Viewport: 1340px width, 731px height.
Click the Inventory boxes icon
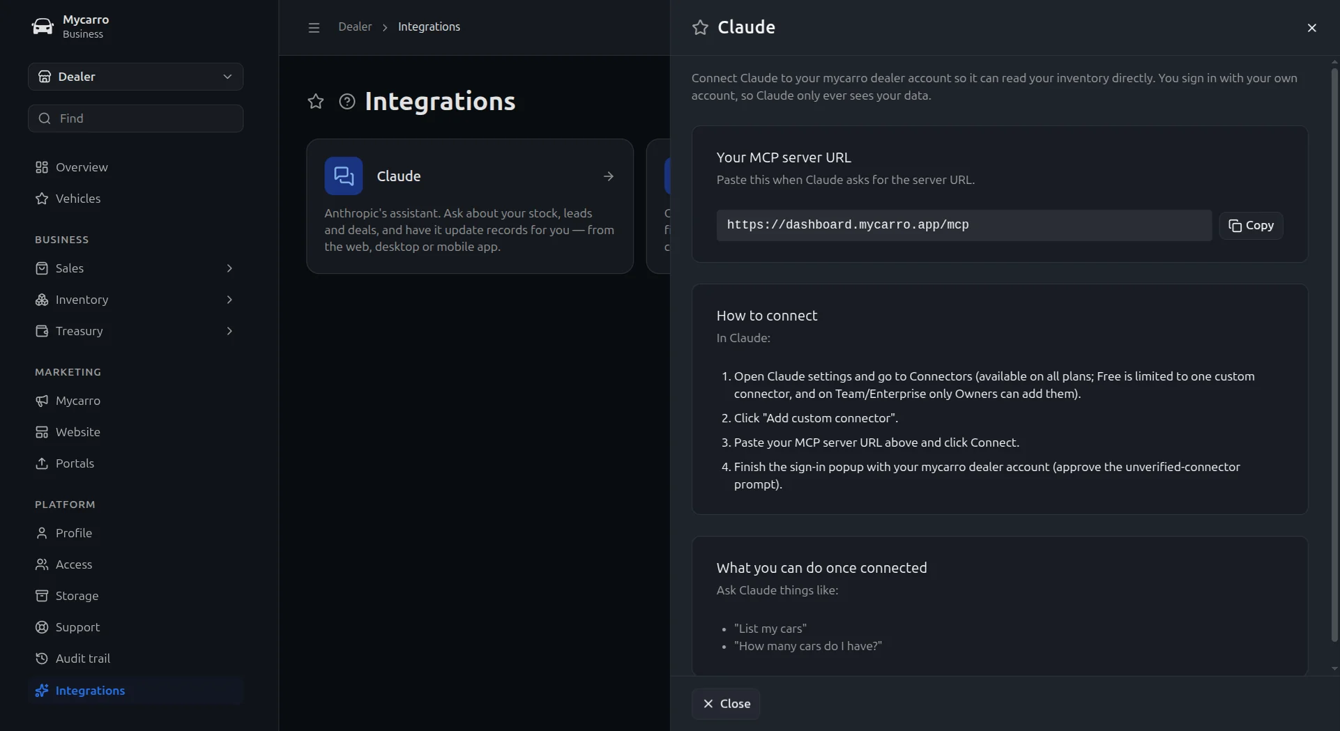tap(42, 300)
